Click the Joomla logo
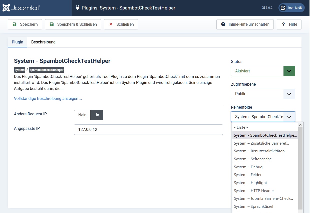Screen dimensions: 310x213 [21, 8]
